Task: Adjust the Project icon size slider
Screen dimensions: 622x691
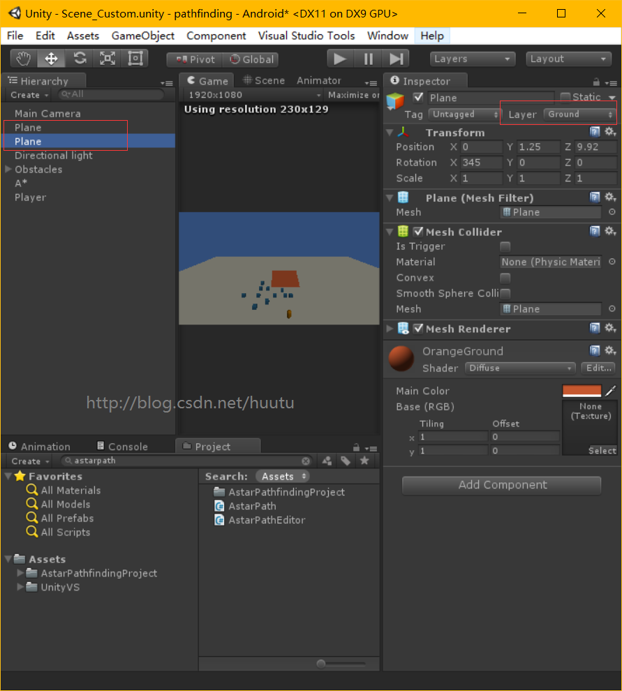Action: 321,664
